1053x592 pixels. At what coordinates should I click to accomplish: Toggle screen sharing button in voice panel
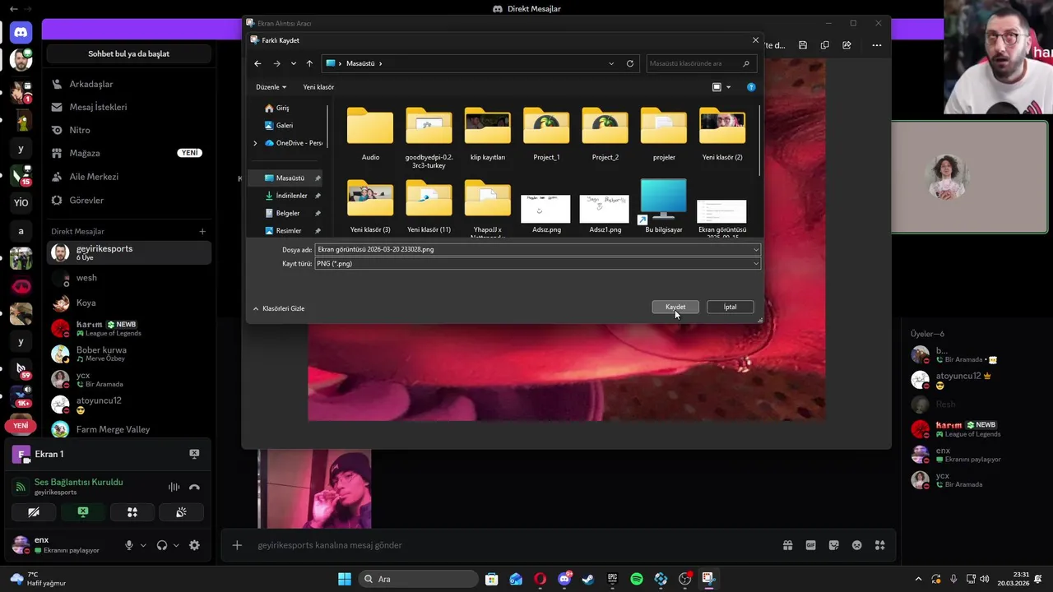point(83,512)
